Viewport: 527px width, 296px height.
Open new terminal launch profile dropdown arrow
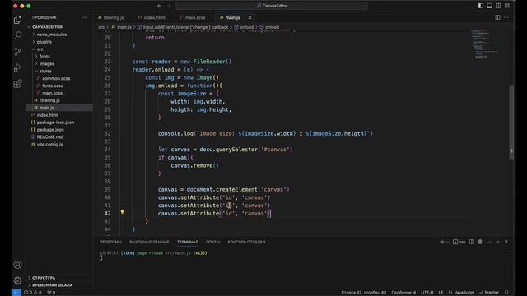448,242
